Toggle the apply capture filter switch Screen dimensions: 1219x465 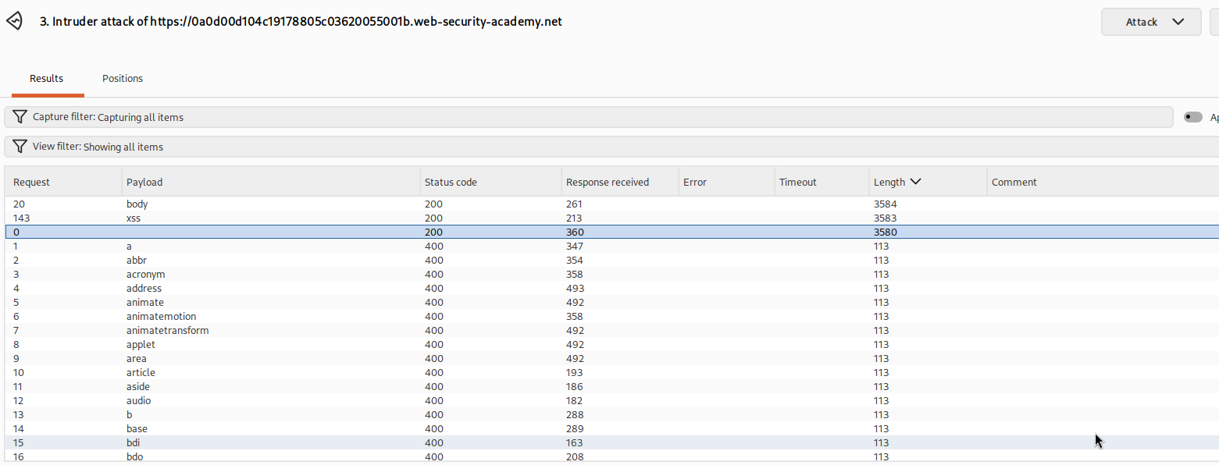pos(1193,117)
